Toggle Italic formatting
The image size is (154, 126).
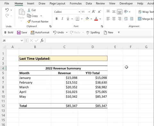click(x=62, y=19)
